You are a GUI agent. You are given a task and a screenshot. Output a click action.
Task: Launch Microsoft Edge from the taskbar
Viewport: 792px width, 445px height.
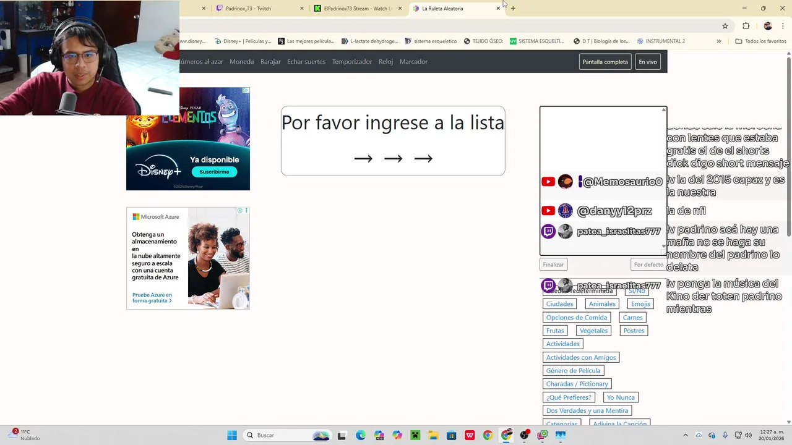(x=361, y=435)
